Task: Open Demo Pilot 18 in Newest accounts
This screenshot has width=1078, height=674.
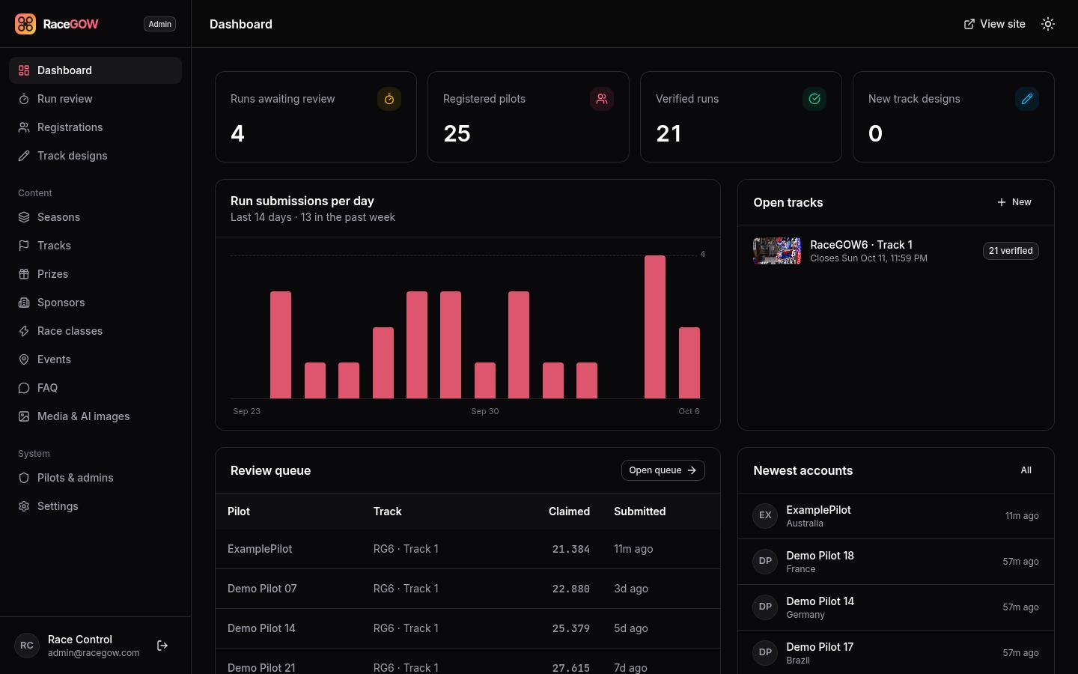Action: click(x=896, y=562)
